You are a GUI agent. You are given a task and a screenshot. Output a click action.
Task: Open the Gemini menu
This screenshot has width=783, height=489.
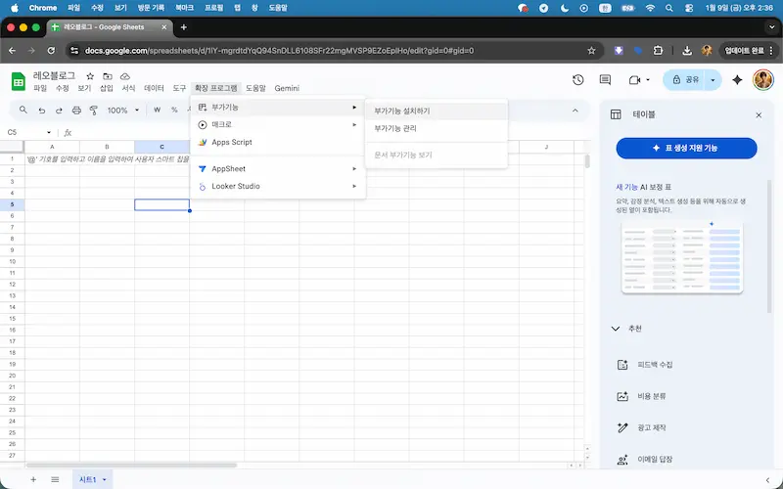pyautogui.click(x=287, y=88)
